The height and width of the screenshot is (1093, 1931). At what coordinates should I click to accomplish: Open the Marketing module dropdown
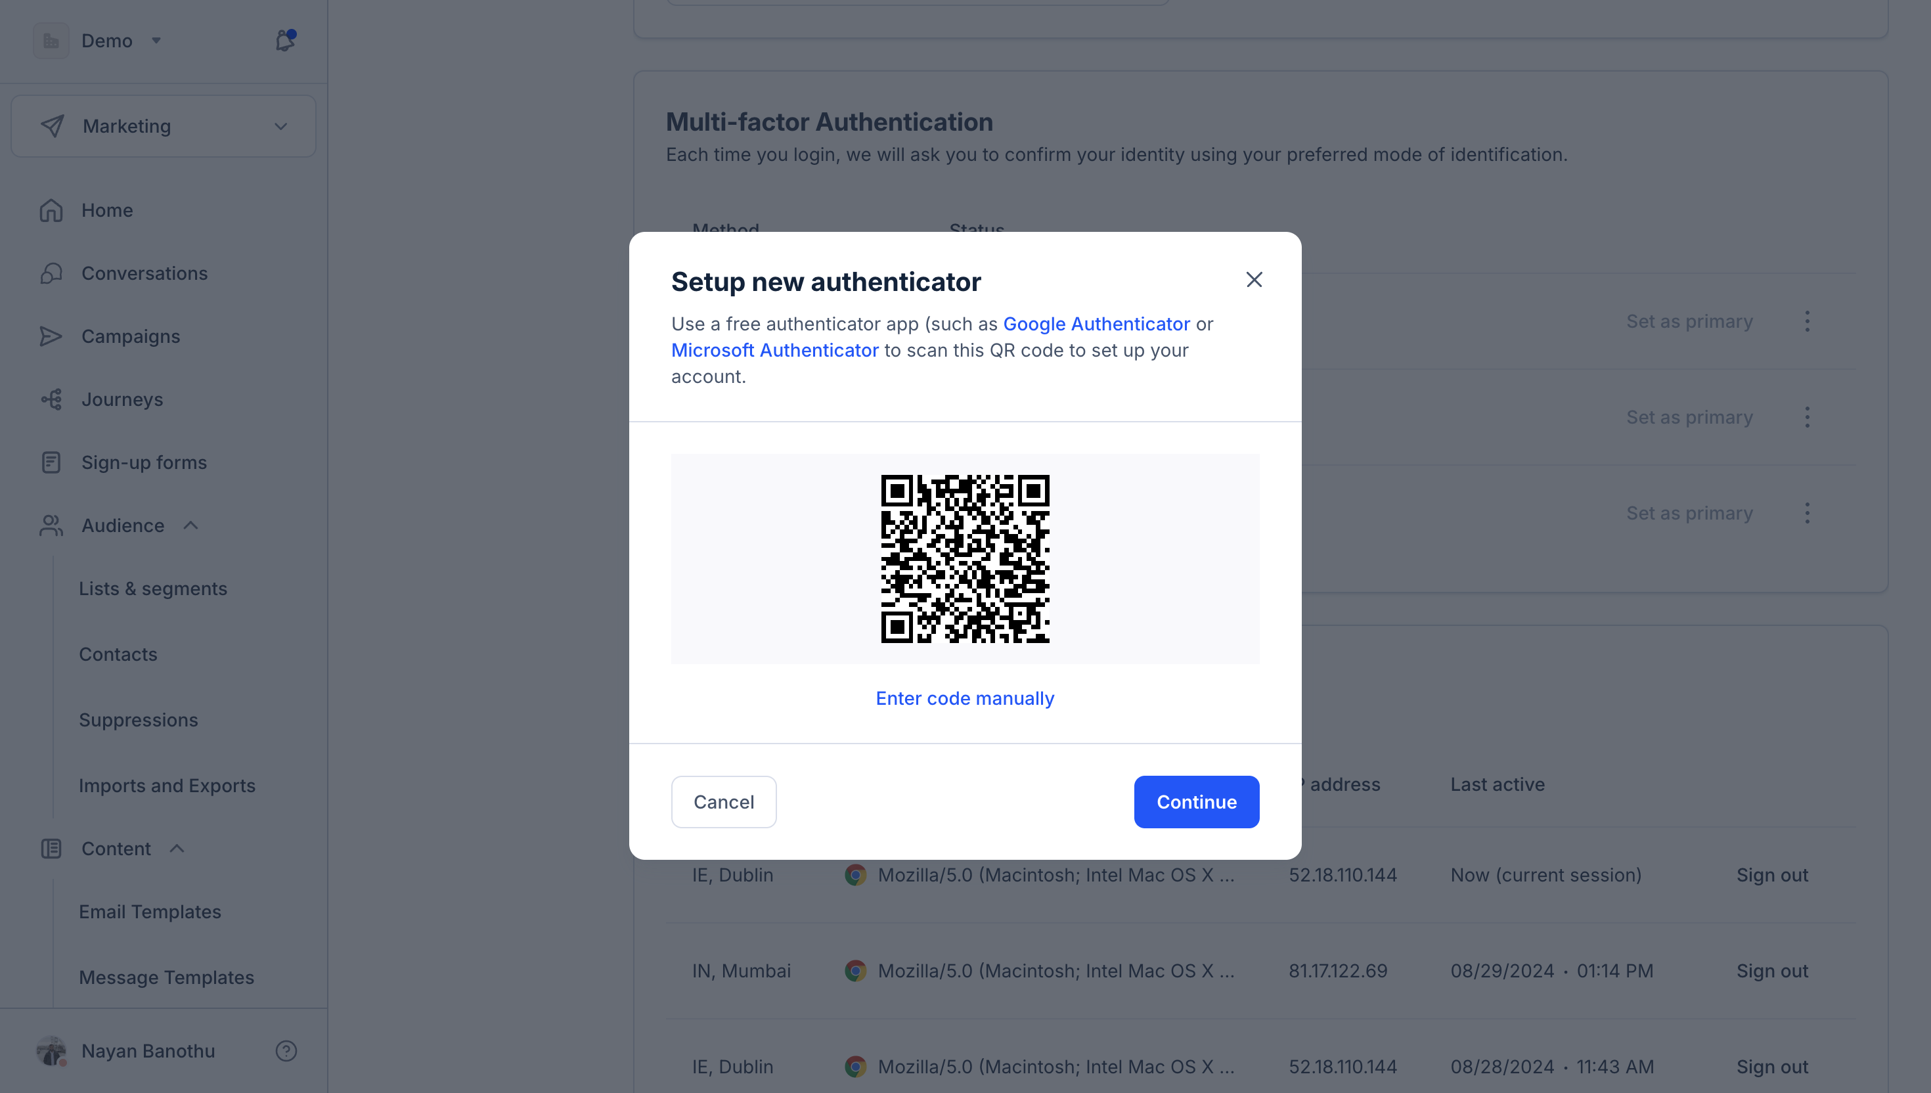click(x=164, y=126)
